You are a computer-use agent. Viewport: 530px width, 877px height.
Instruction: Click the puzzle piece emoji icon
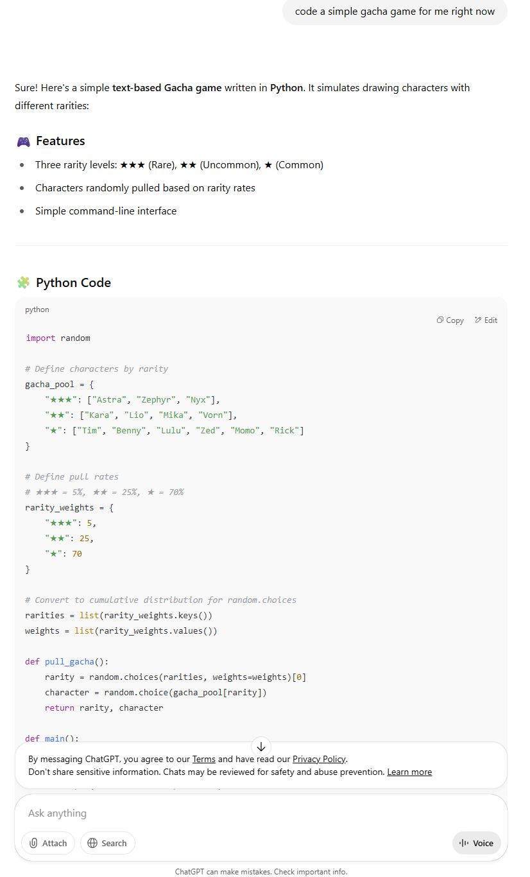pos(23,282)
